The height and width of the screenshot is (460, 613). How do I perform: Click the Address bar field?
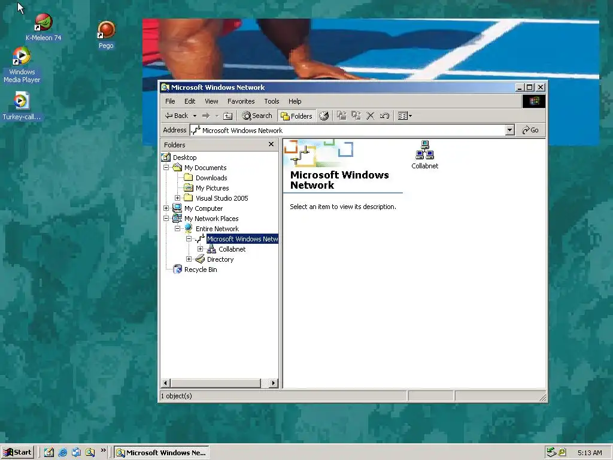click(x=348, y=130)
